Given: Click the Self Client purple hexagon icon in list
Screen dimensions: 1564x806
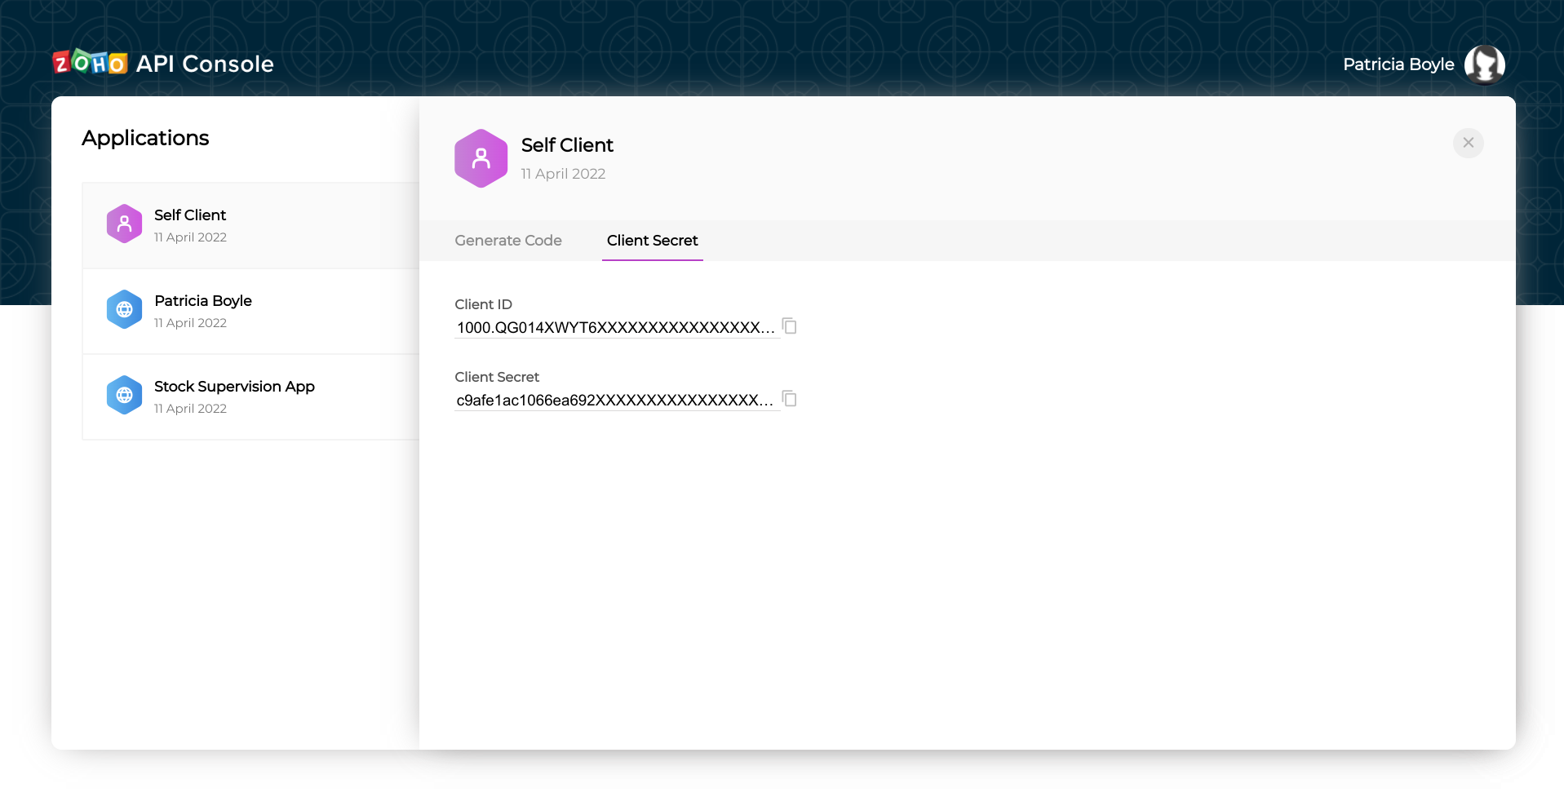Looking at the screenshot, I should [x=124, y=224].
